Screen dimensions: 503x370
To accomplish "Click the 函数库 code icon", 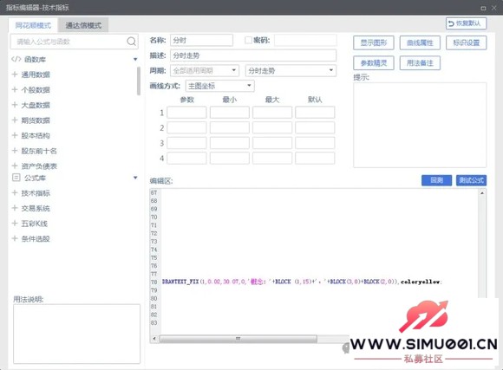I will pyautogui.click(x=16, y=59).
